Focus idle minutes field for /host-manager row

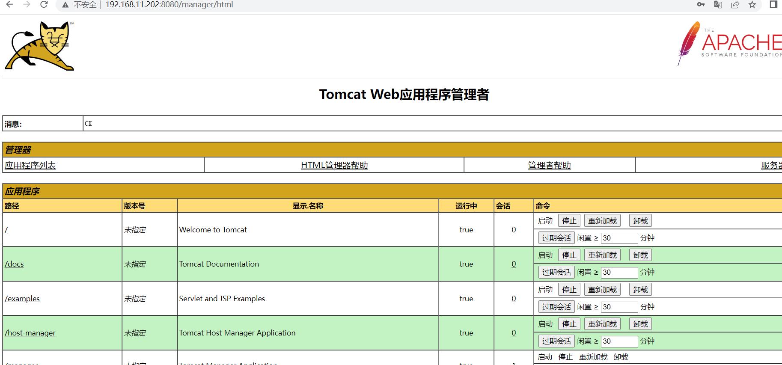click(x=619, y=341)
